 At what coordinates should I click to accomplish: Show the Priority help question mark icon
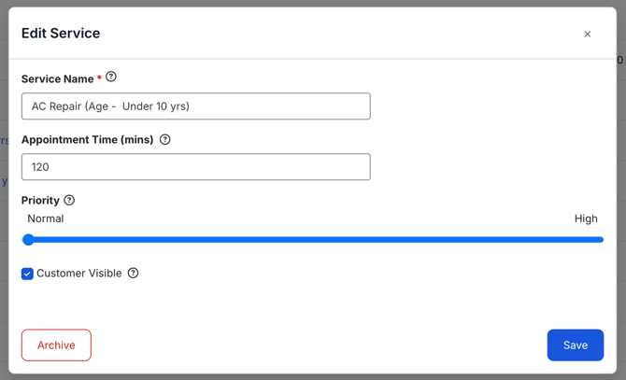pos(69,200)
